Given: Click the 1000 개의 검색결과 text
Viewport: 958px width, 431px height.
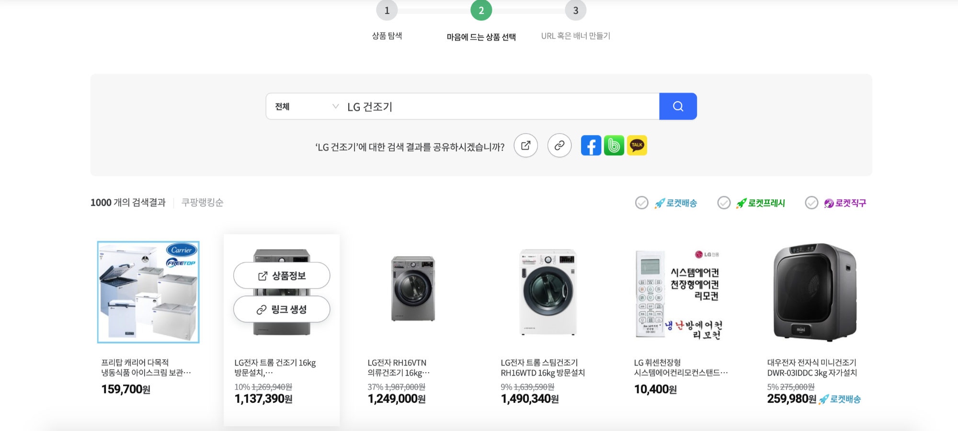Looking at the screenshot, I should tap(128, 203).
